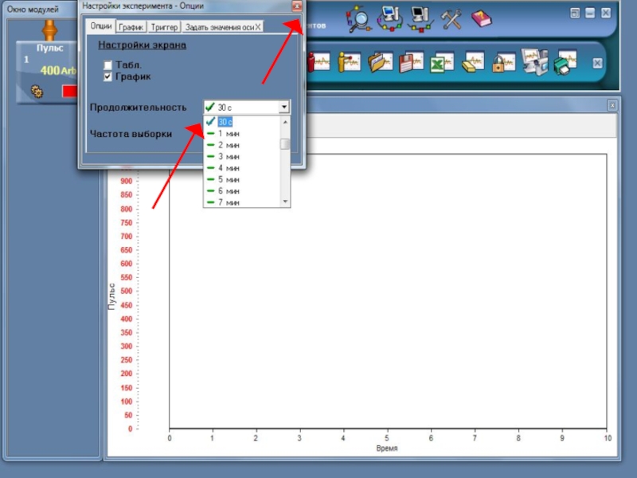Click the yellow figure pointing at graph icon
637x478 pixels.
pyautogui.click(x=350, y=63)
